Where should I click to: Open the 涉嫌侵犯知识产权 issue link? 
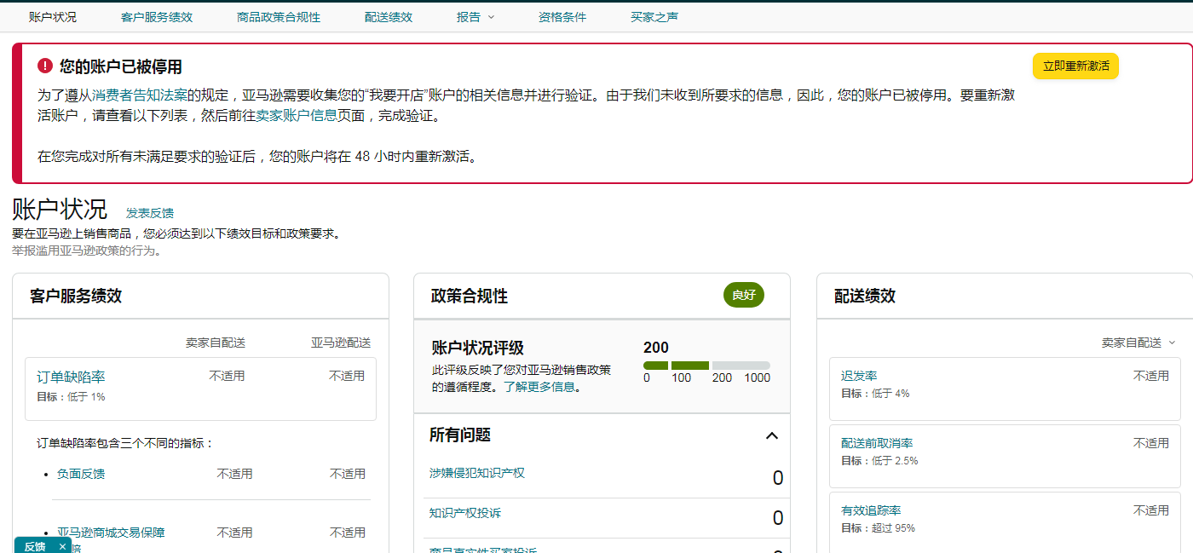(x=477, y=472)
